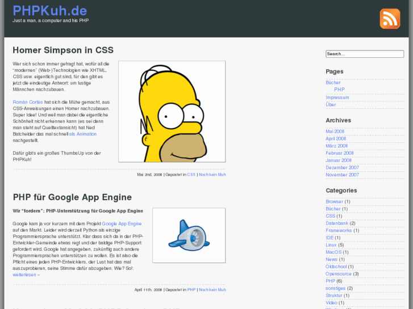Select the Frameworks category
This screenshot has height=309, width=413.
[x=339, y=230]
